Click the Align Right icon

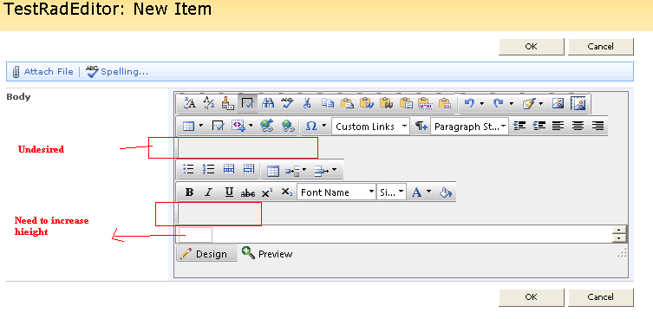pyautogui.click(x=597, y=126)
